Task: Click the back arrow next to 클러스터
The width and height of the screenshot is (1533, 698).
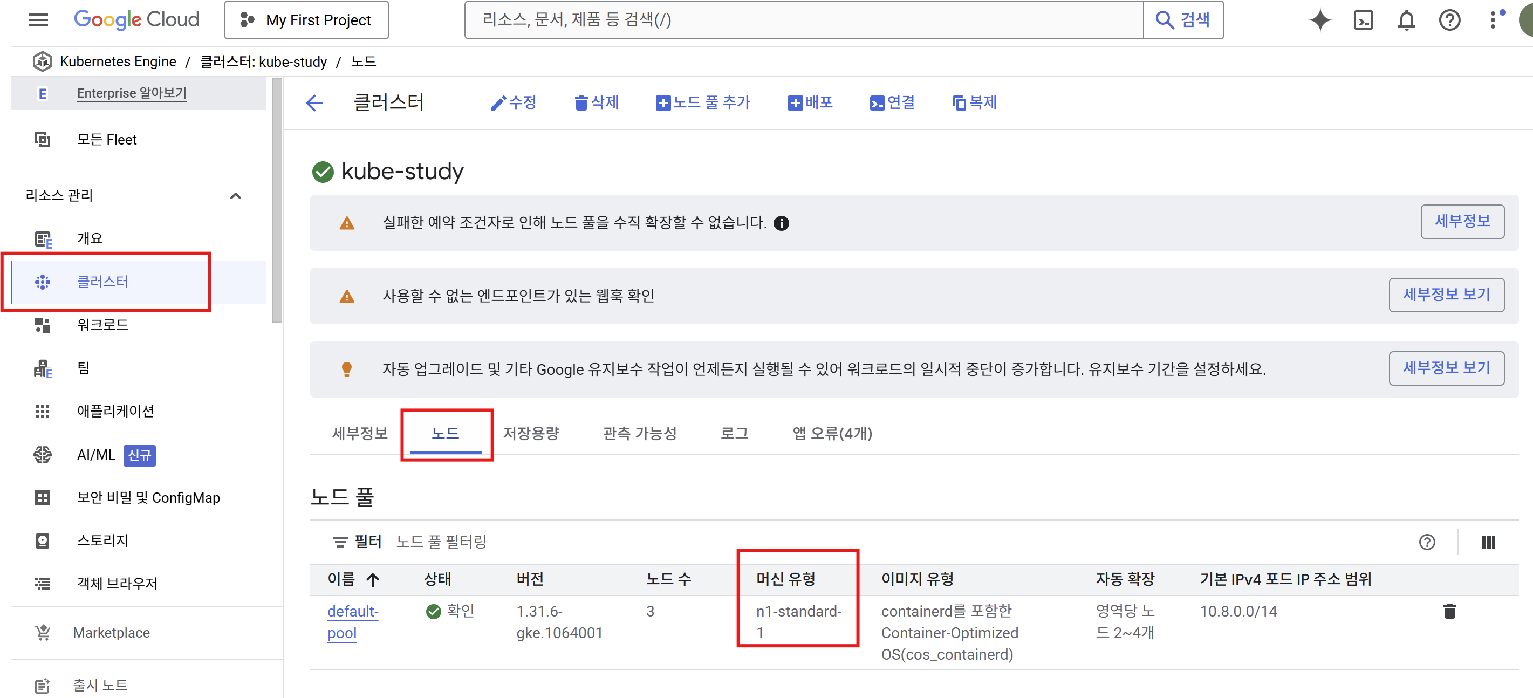Action: (314, 103)
